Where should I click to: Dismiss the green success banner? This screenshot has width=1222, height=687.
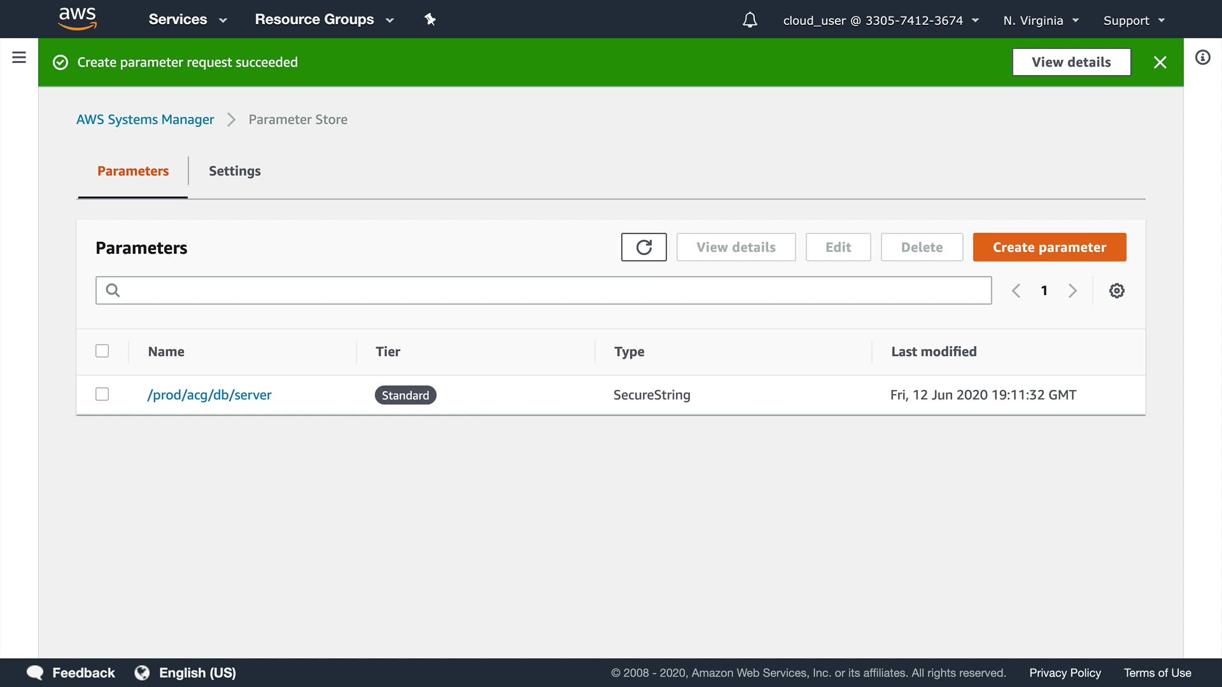point(1160,62)
